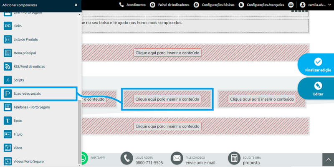334x167 pixels.
Task: Select the Texto component icon
Action: [x=8, y=121]
